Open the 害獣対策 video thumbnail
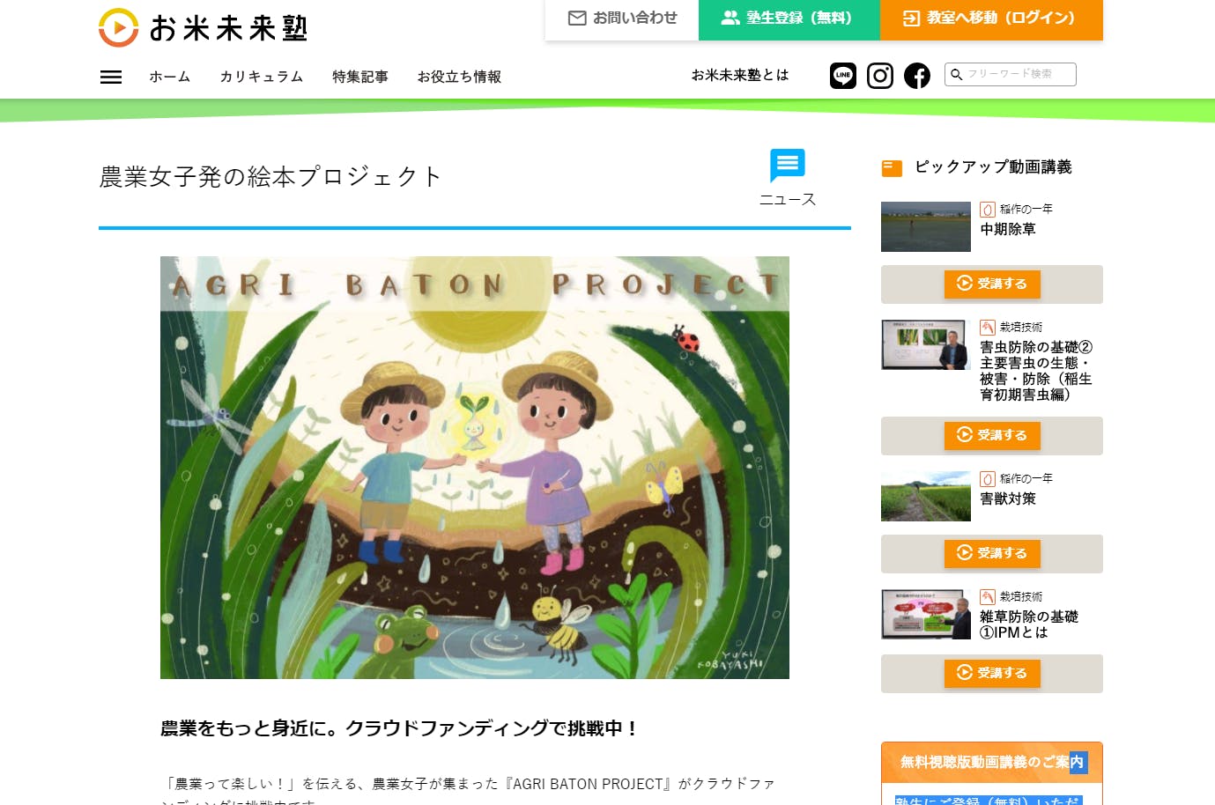This screenshot has width=1215, height=805. [926, 496]
